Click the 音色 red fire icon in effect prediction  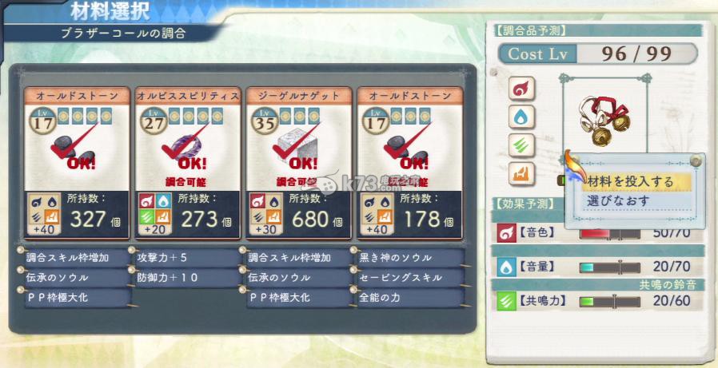(506, 232)
